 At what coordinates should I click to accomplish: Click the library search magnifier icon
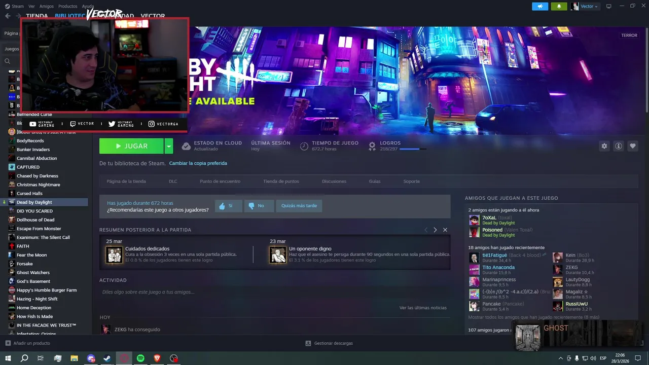pos(8,61)
